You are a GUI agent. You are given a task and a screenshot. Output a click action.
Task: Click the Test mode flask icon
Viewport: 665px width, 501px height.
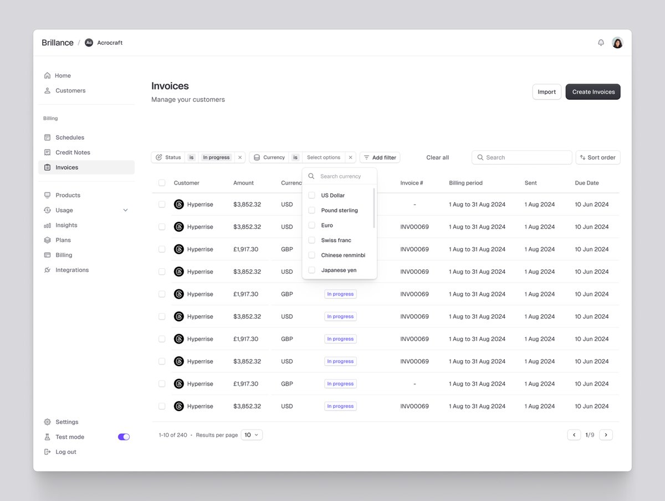tap(47, 437)
